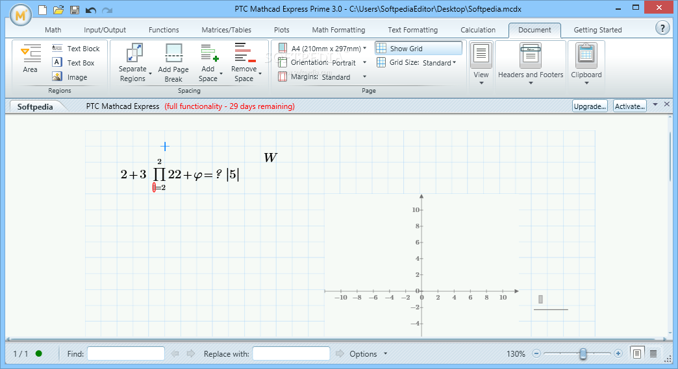The height and width of the screenshot is (369, 678).
Task: Open the Clipboard icon
Action: pos(586,55)
